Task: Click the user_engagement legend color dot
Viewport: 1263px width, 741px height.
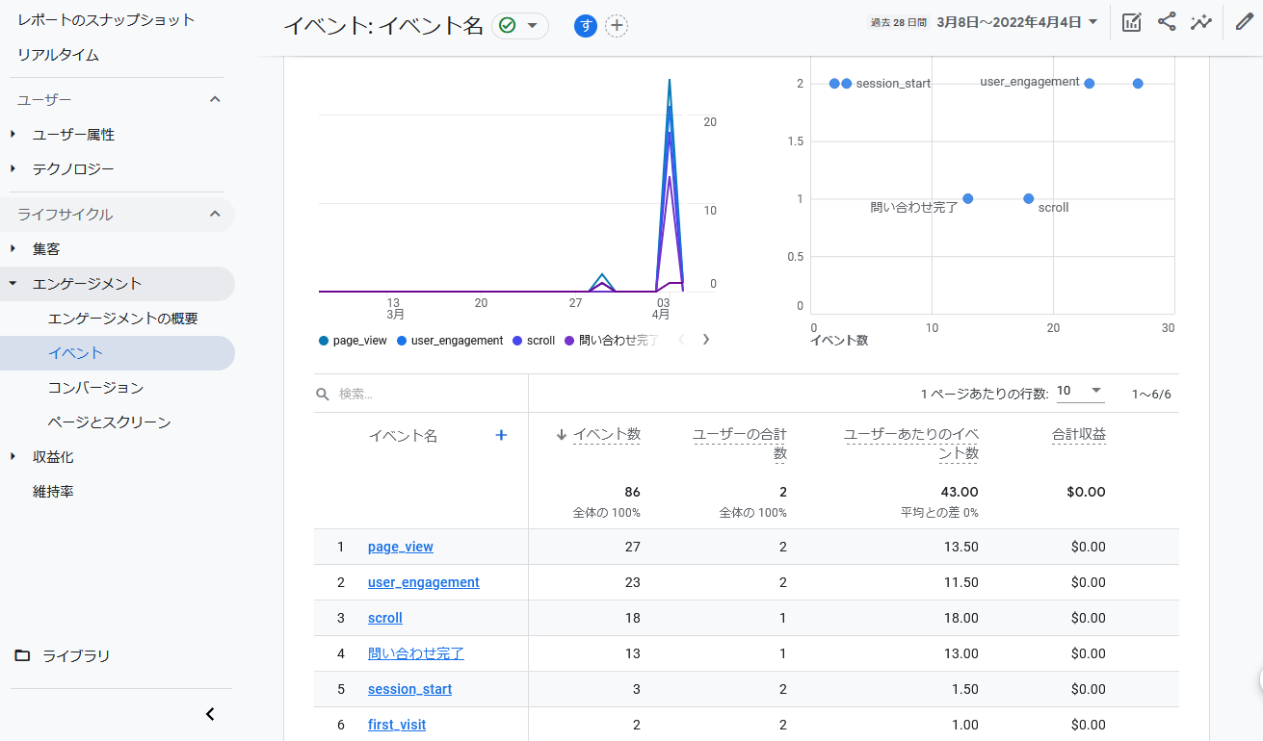Action: (401, 341)
